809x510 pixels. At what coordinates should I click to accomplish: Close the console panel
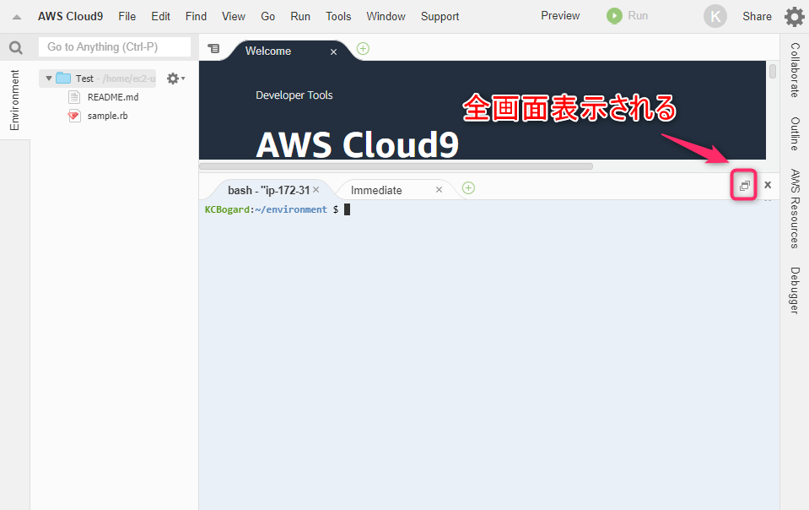pyautogui.click(x=768, y=185)
